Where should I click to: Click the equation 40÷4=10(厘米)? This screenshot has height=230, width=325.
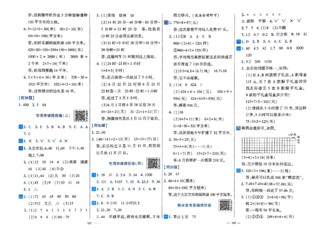(181, 181)
